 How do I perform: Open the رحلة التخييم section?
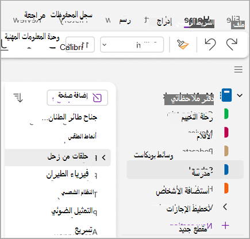[197, 117]
